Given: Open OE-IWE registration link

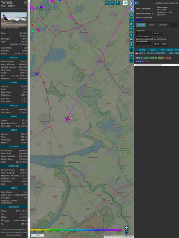Looking at the screenshot, I should 23,33.
